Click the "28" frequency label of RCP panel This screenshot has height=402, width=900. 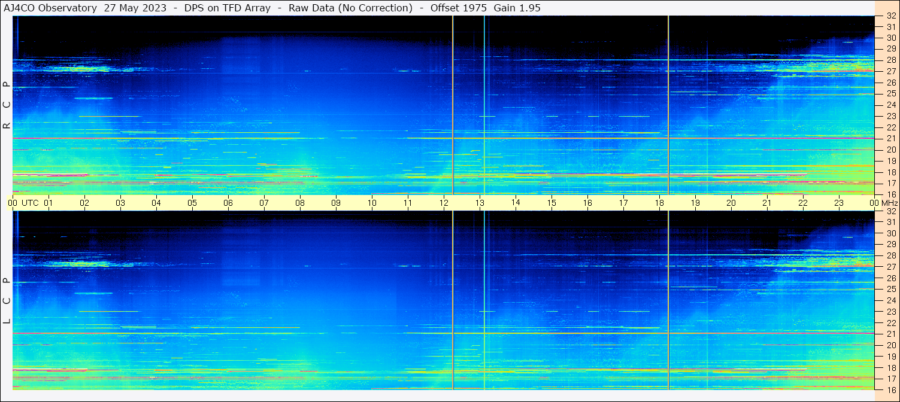point(890,60)
